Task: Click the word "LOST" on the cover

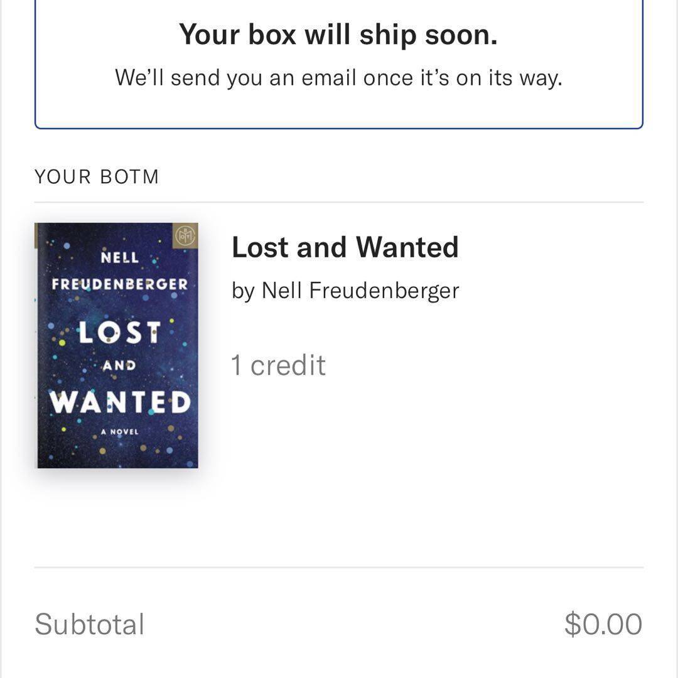Action: click(x=119, y=333)
